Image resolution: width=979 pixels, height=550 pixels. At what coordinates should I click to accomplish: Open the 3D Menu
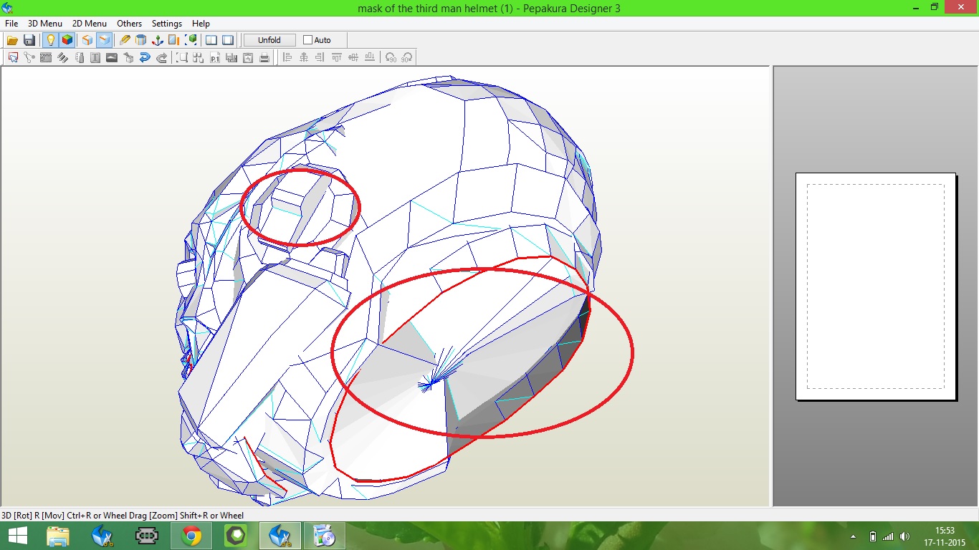click(x=44, y=24)
